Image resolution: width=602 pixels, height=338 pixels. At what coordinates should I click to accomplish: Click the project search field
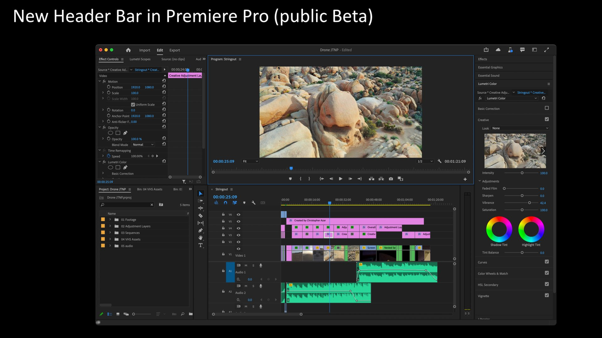(x=127, y=205)
